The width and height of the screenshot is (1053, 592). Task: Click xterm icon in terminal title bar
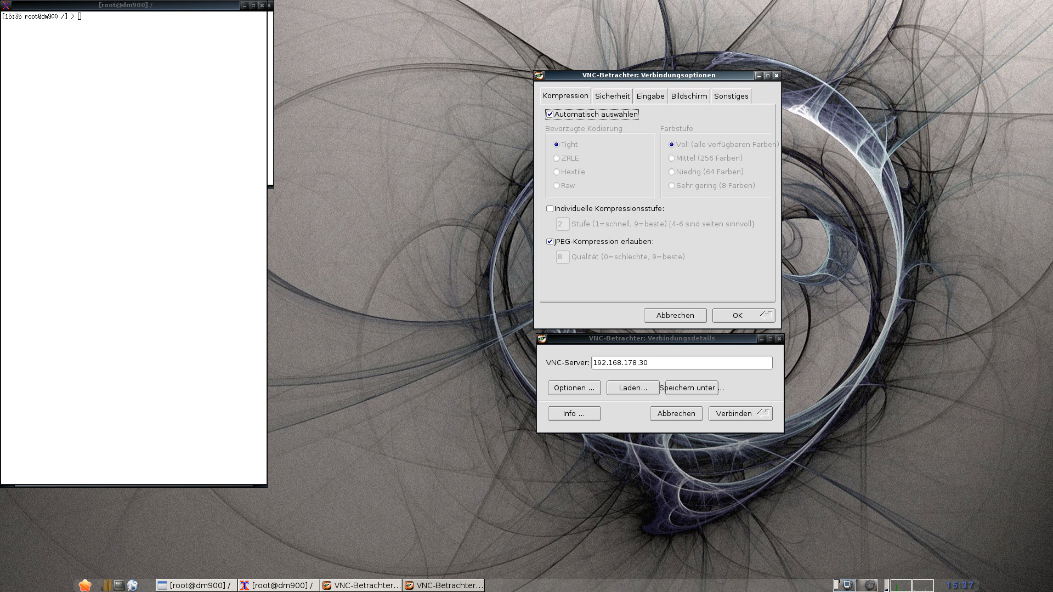[6, 5]
